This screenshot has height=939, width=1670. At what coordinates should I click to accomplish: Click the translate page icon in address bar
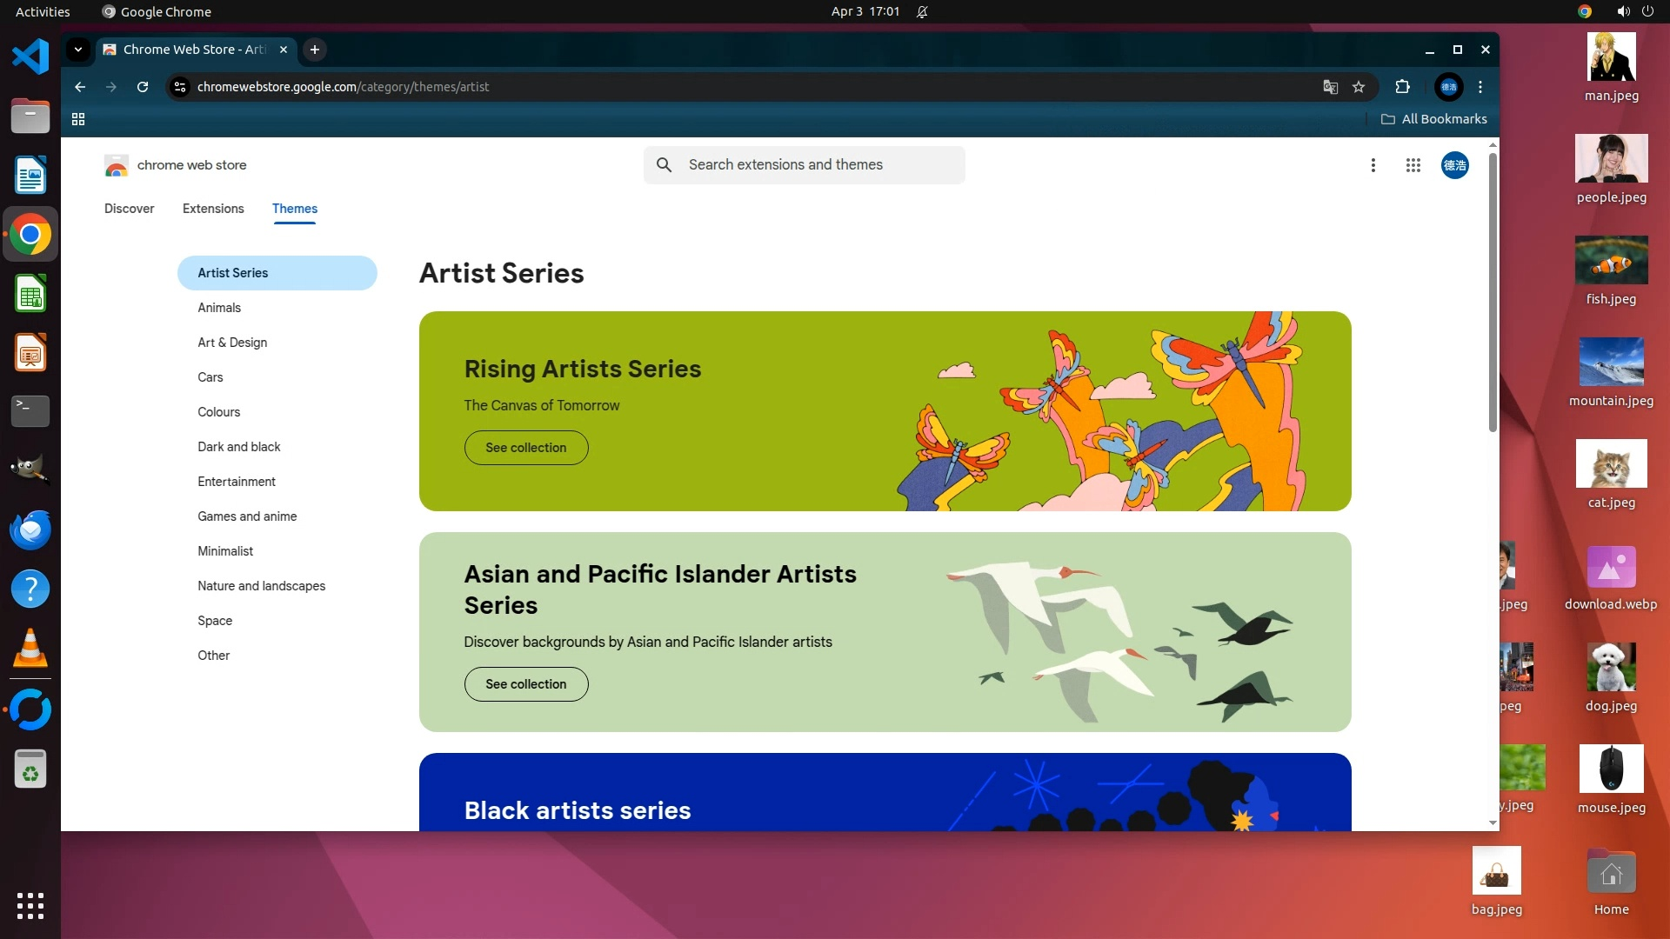click(1330, 87)
